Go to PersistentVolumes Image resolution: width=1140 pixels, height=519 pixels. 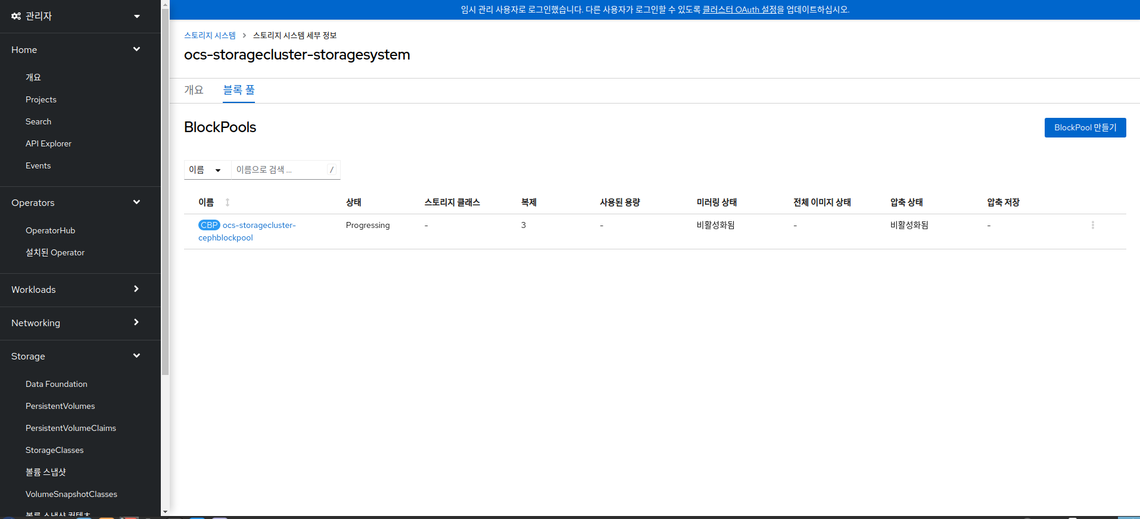coord(60,406)
